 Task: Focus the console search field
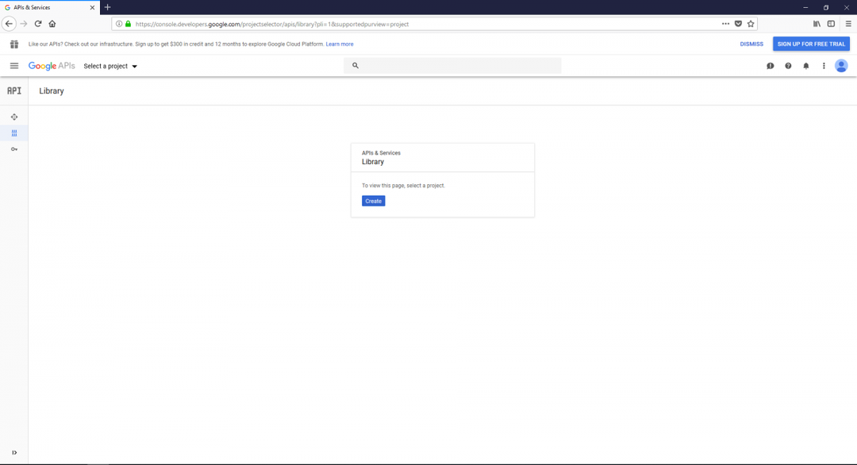coord(452,66)
